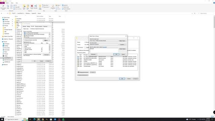Image resolution: width=215 pixels, height=121 pixels.
Task: Click the Windows Start button
Action: [2, 119]
